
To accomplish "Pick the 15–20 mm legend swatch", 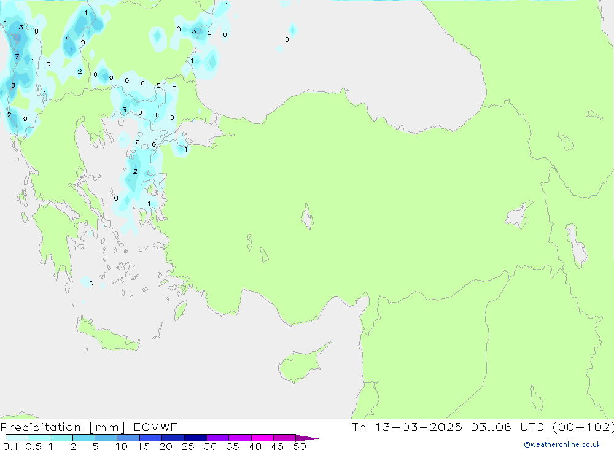I will click(x=151, y=438).
